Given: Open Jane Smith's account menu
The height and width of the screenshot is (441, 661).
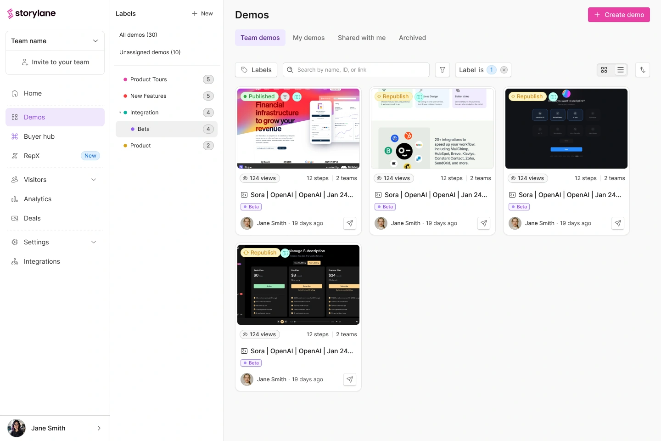Looking at the screenshot, I should 55,428.
